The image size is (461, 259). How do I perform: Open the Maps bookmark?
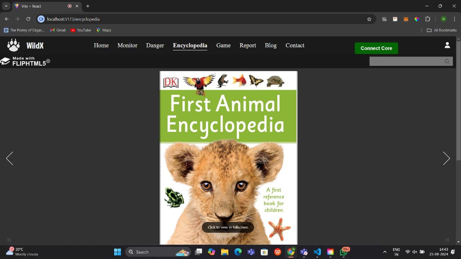point(104,30)
